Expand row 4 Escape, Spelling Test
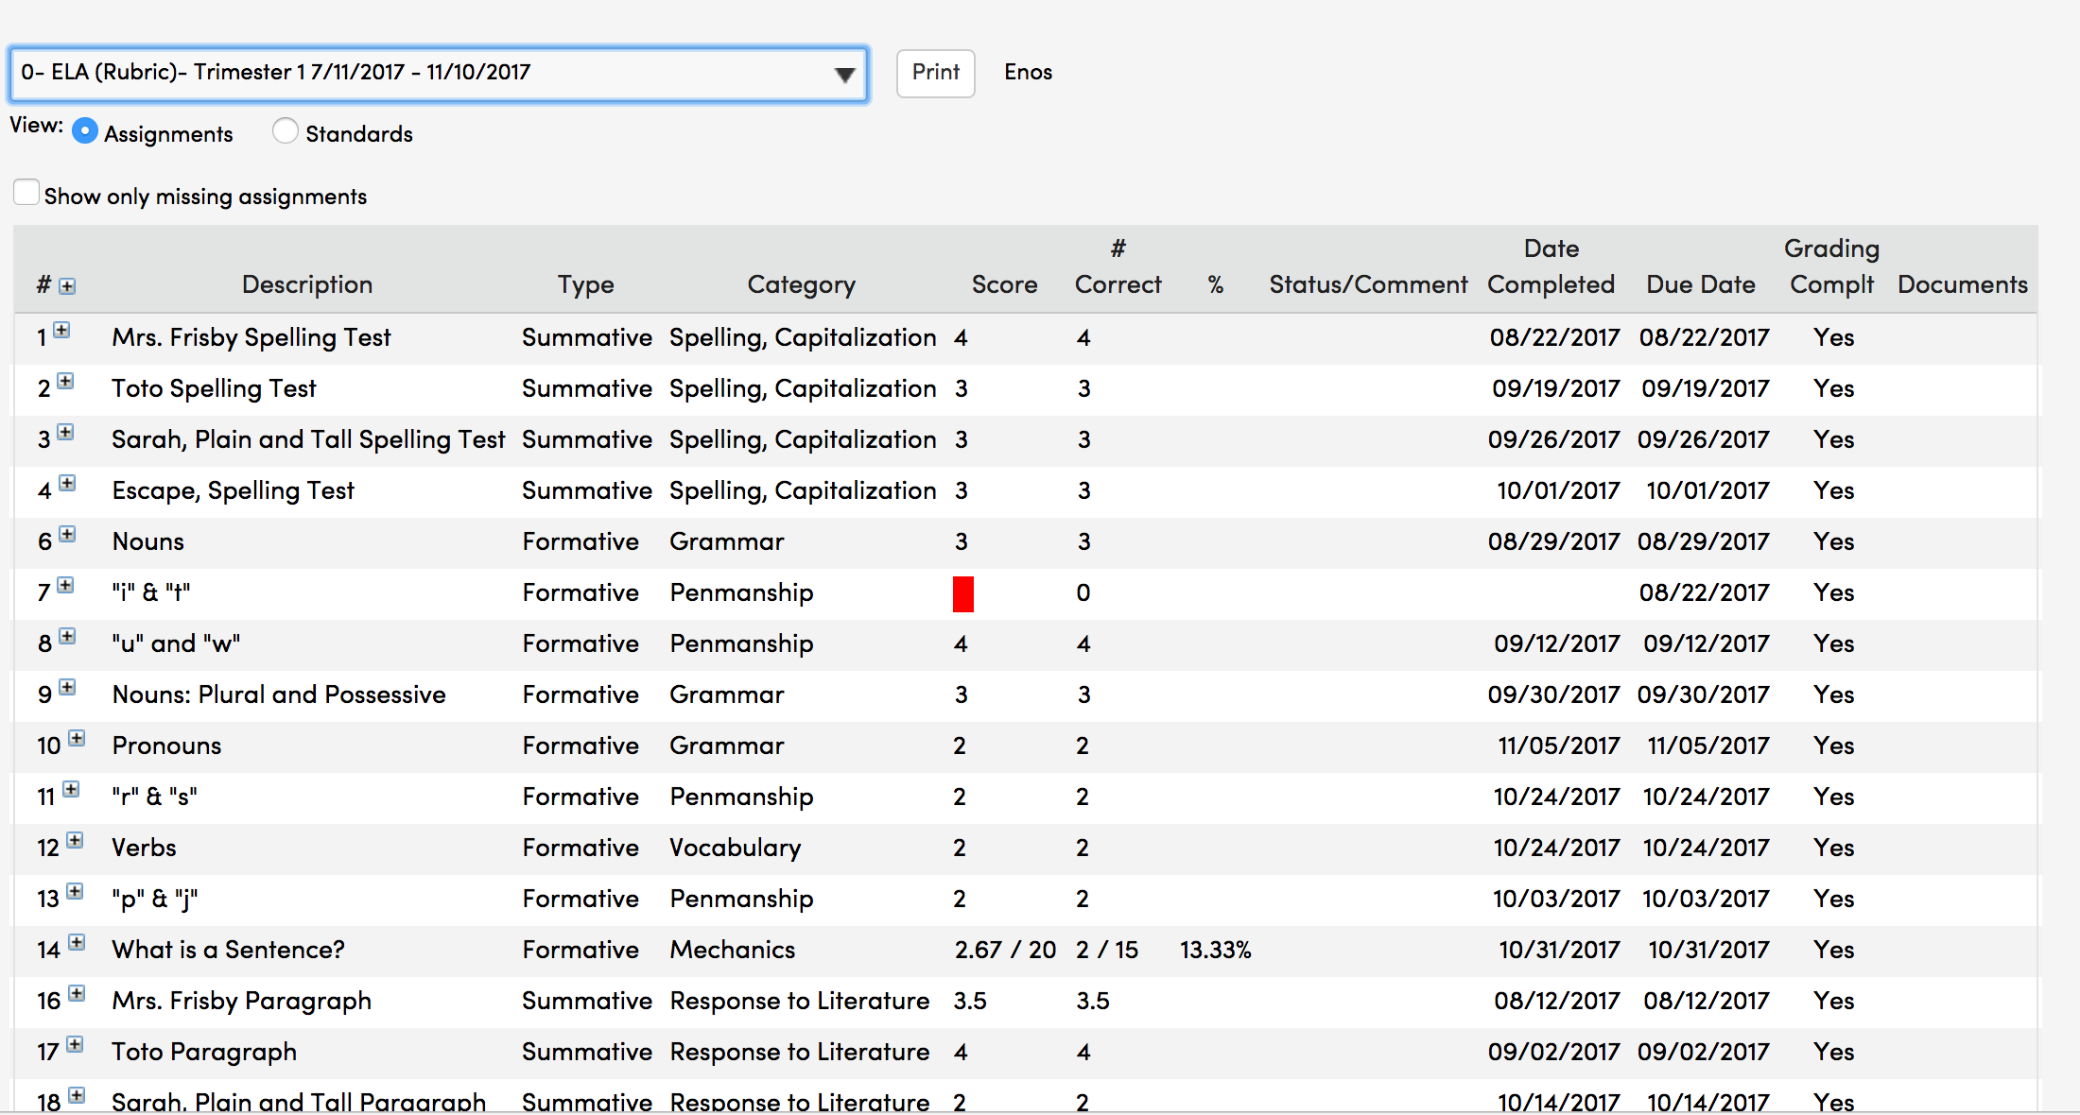 click(67, 483)
